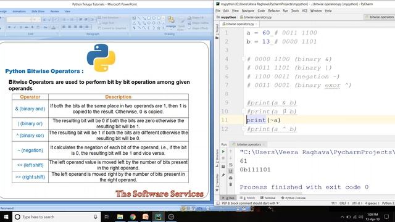Open the Python interpreter selector in status bar
395x222 pixels.
click(388, 203)
